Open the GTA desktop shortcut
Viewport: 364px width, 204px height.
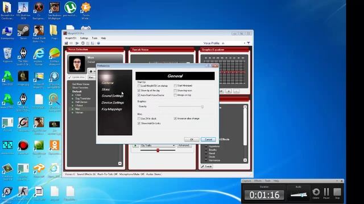click(39, 32)
